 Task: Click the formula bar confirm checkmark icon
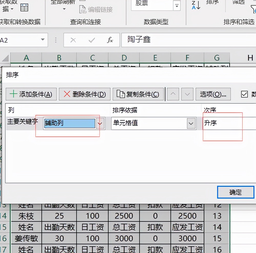[92, 40]
